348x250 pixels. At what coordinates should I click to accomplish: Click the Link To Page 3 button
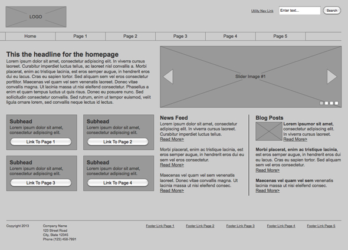click(x=41, y=183)
